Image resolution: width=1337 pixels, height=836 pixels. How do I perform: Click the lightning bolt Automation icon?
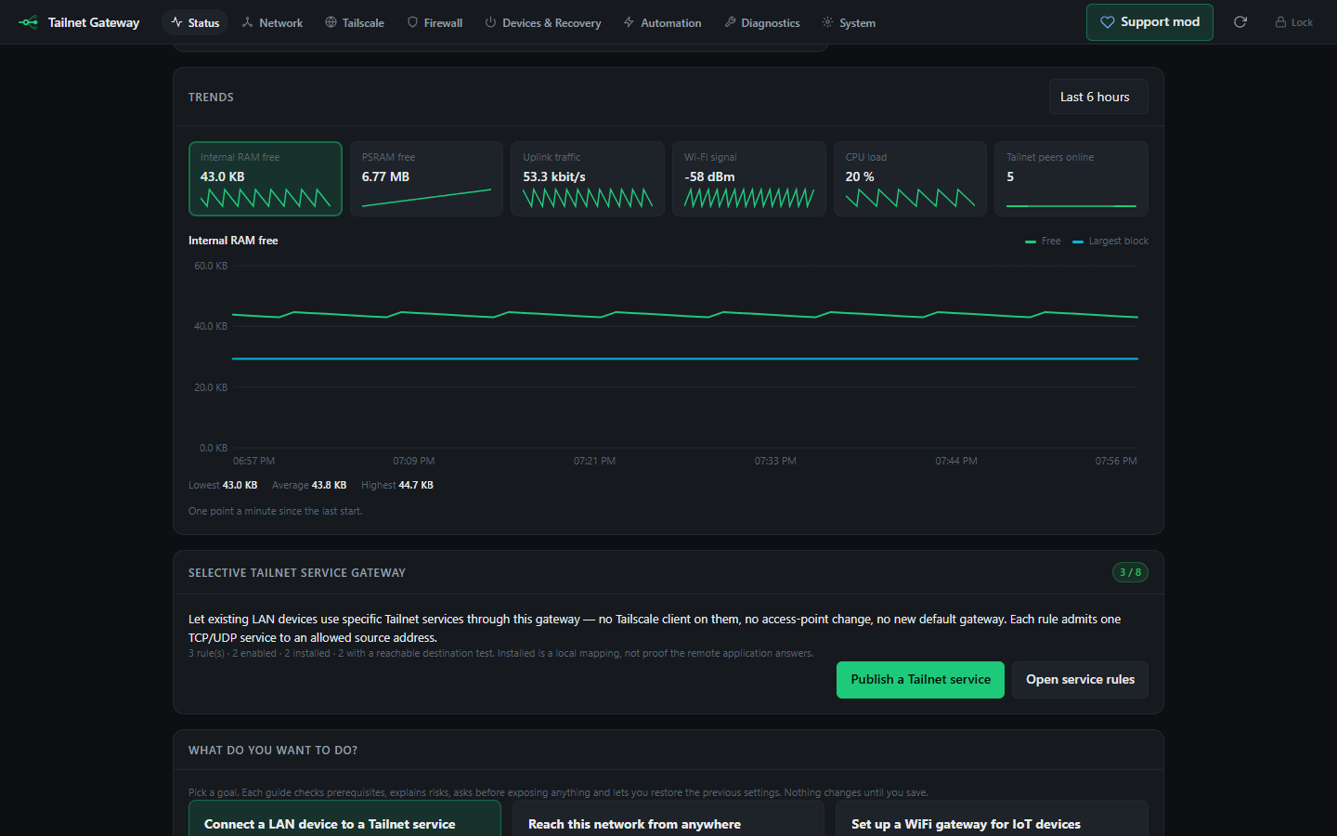629,22
